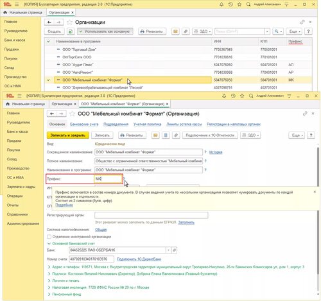
Task: Click checkmark column header in organizations list
Action: coord(49,41)
